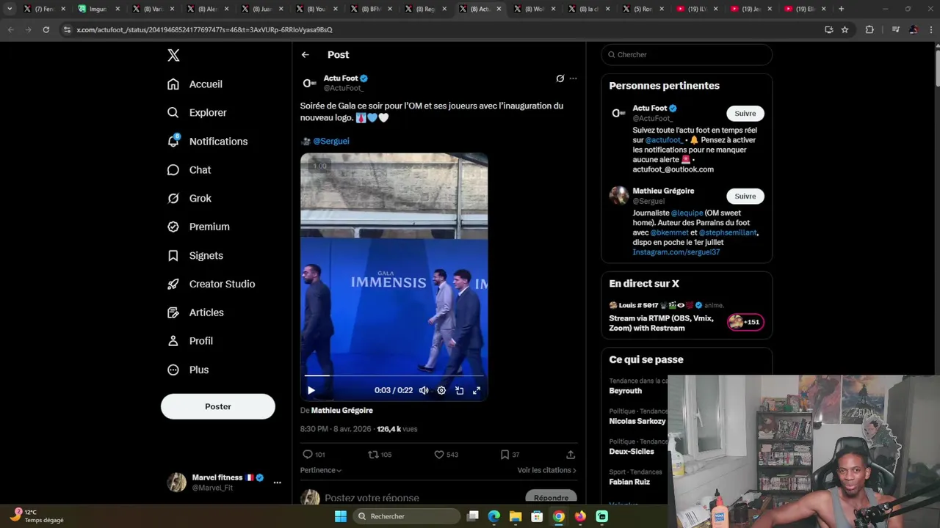Click the Poster button

tap(218, 406)
